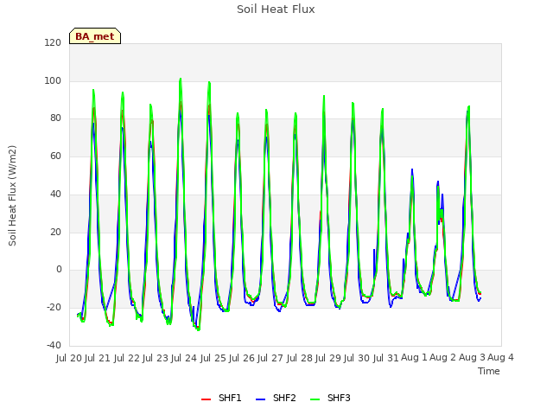Click the BA_met annotation label
This screenshot has height=415, width=553.
tap(95, 36)
